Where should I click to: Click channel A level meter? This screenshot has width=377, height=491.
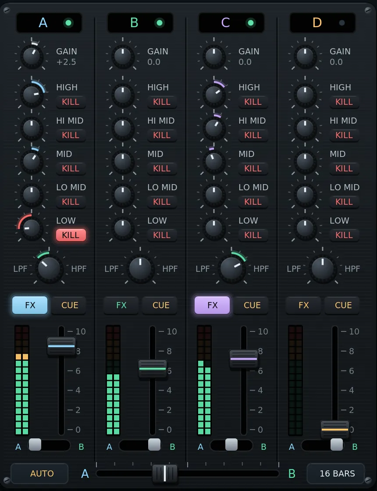(22, 381)
